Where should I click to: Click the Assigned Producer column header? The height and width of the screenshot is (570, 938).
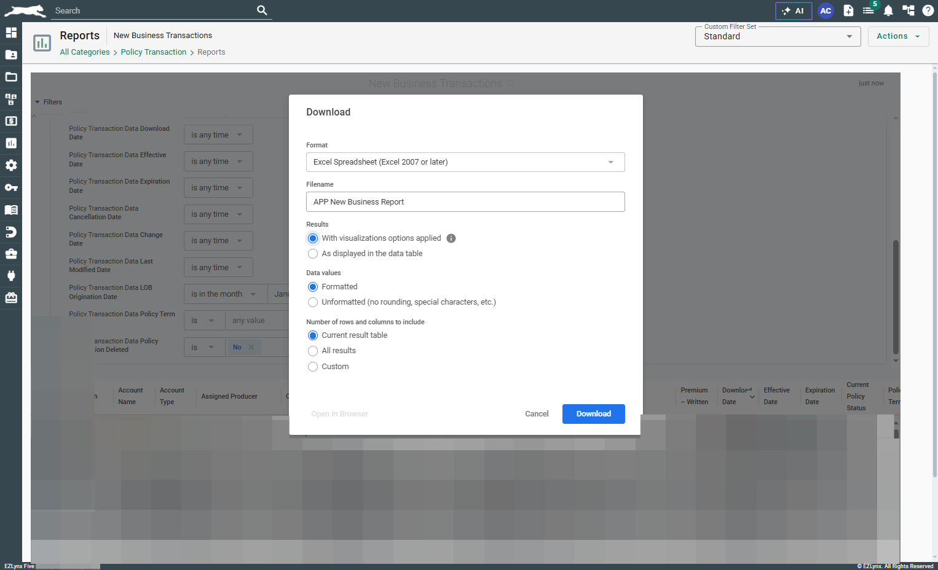(229, 397)
